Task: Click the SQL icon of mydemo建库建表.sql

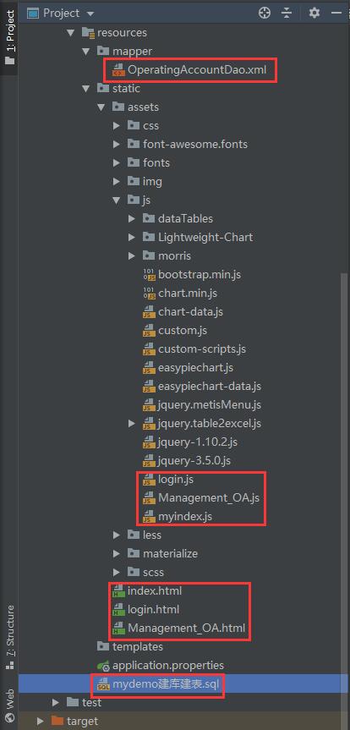Action: pos(103,685)
